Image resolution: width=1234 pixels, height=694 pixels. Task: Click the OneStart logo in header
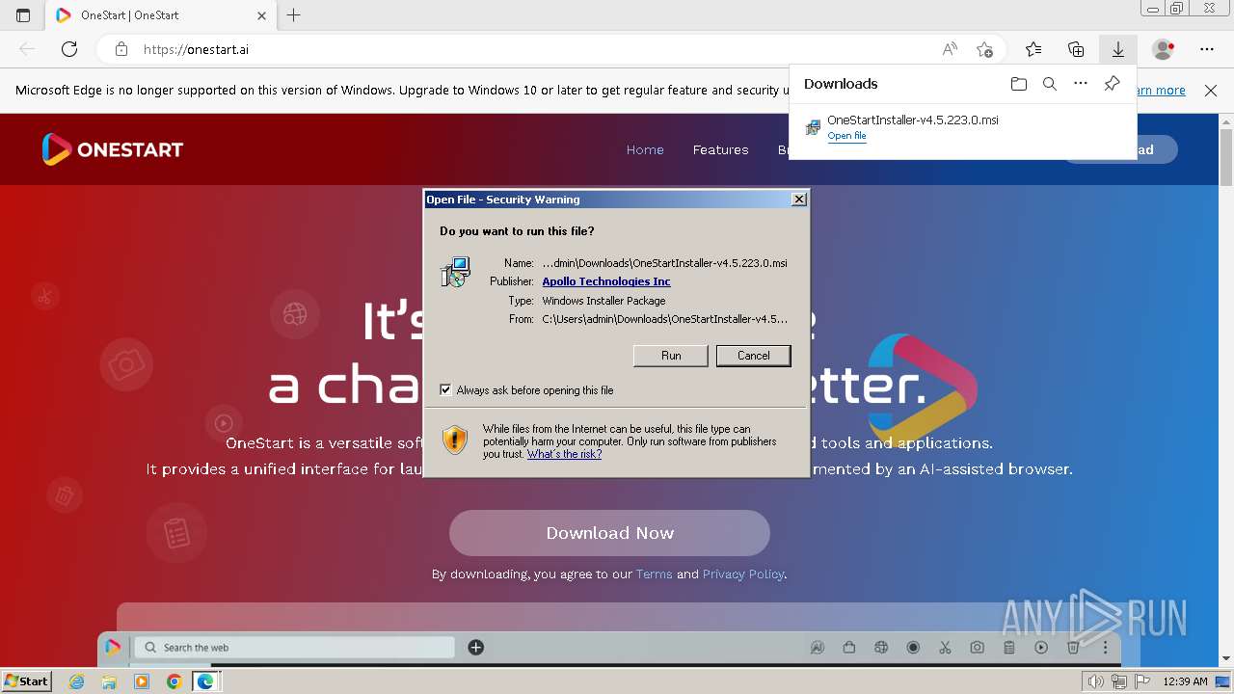pyautogui.click(x=113, y=149)
